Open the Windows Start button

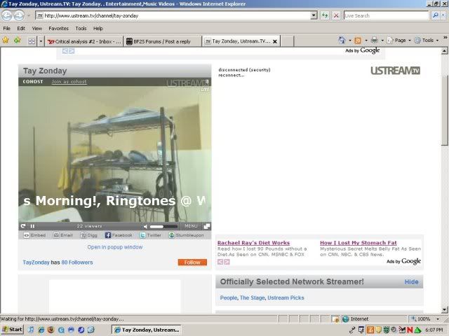click(x=13, y=330)
